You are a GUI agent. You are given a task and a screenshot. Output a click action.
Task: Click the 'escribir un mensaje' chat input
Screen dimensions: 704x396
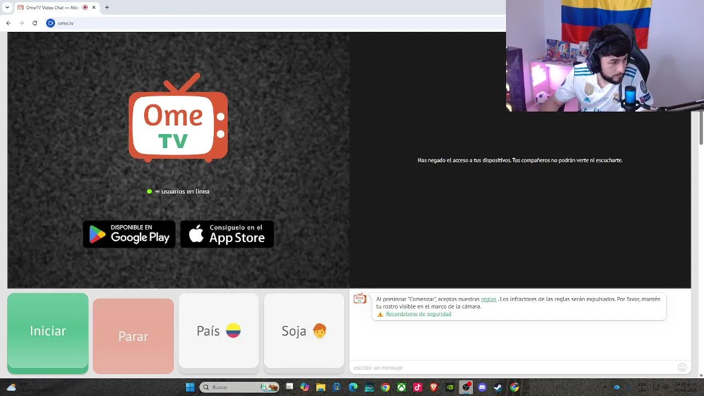point(512,367)
